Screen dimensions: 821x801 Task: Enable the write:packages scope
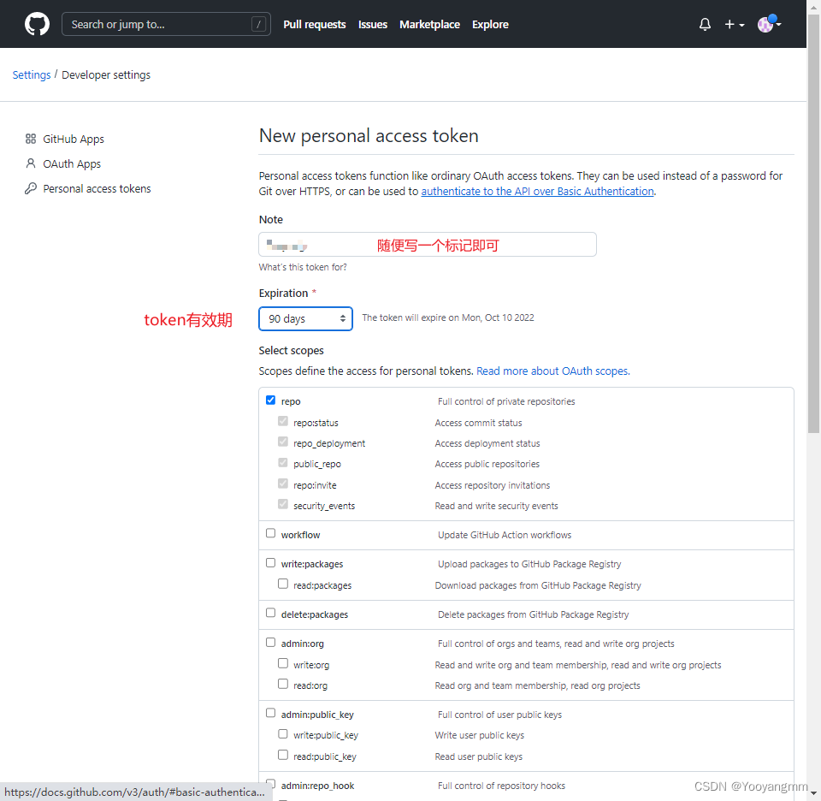(271, 562)
